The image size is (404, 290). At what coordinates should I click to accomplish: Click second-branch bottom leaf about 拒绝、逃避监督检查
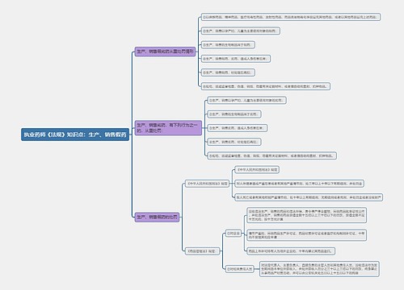point(271,155)
